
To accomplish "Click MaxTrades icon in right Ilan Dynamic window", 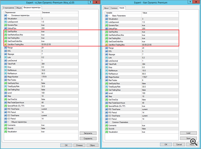I will [106, 80].
